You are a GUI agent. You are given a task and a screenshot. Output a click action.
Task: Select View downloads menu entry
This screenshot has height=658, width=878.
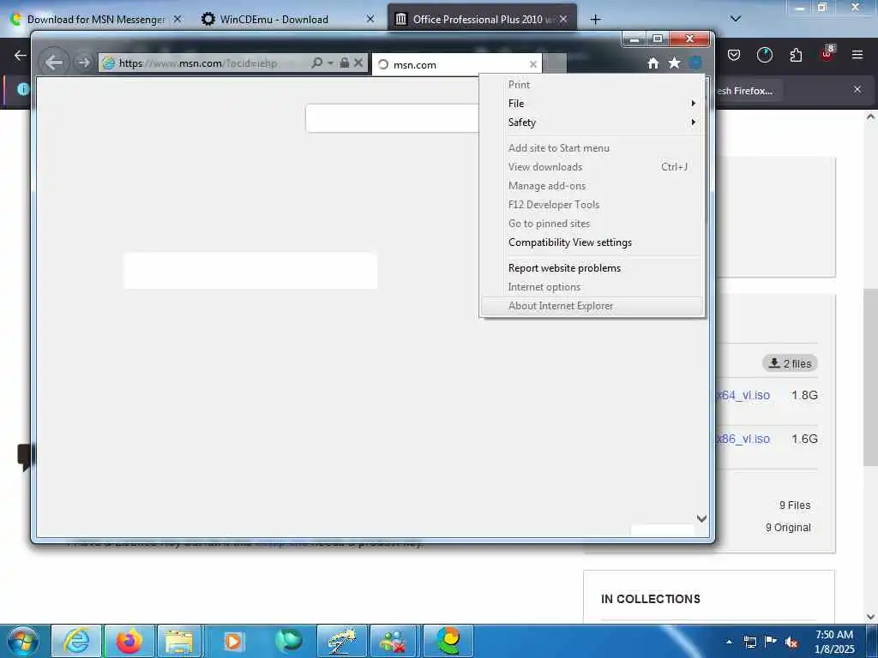(592, 167)
